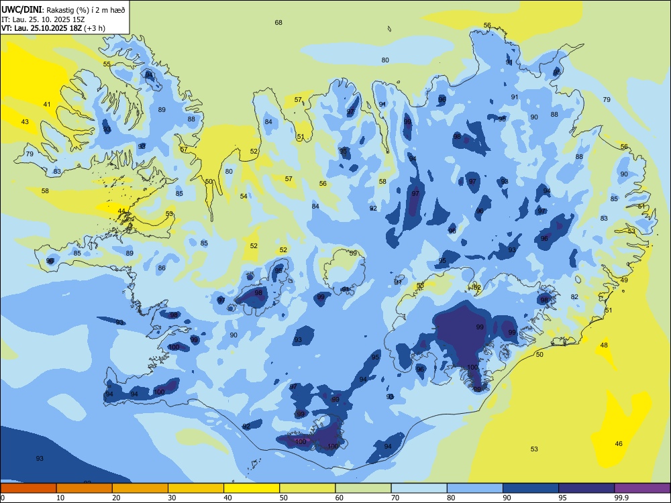Click the '60' legend scale label
671x503 pixels.
pyautogui.click(x=340, y=498)
